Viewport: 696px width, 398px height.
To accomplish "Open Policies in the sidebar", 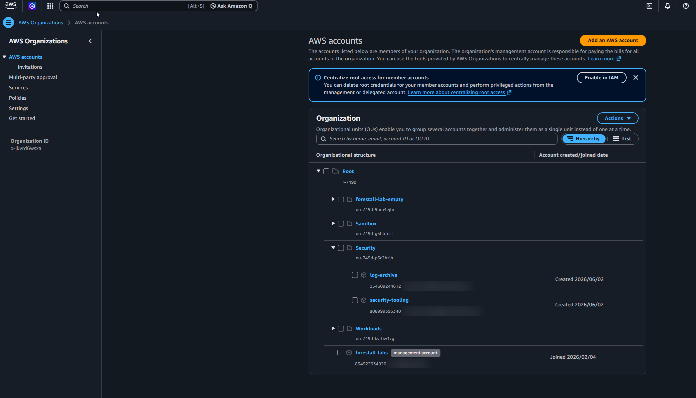I will pyautogui.click(x=18, y=98).
